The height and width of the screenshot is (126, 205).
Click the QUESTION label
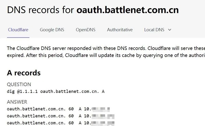19,84
